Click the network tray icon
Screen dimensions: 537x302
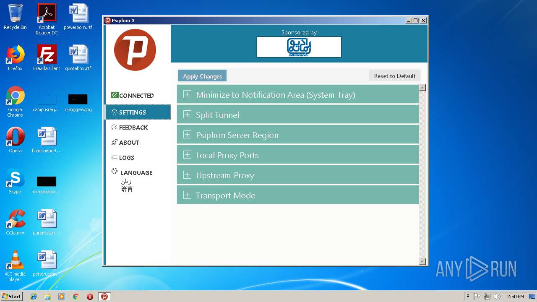coord(487,297)
